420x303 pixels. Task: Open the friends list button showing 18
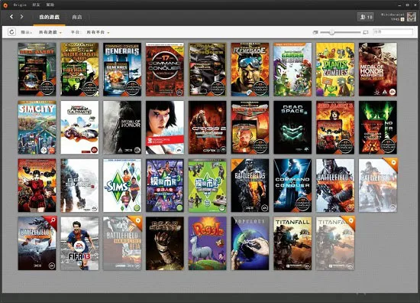point(366,17)
